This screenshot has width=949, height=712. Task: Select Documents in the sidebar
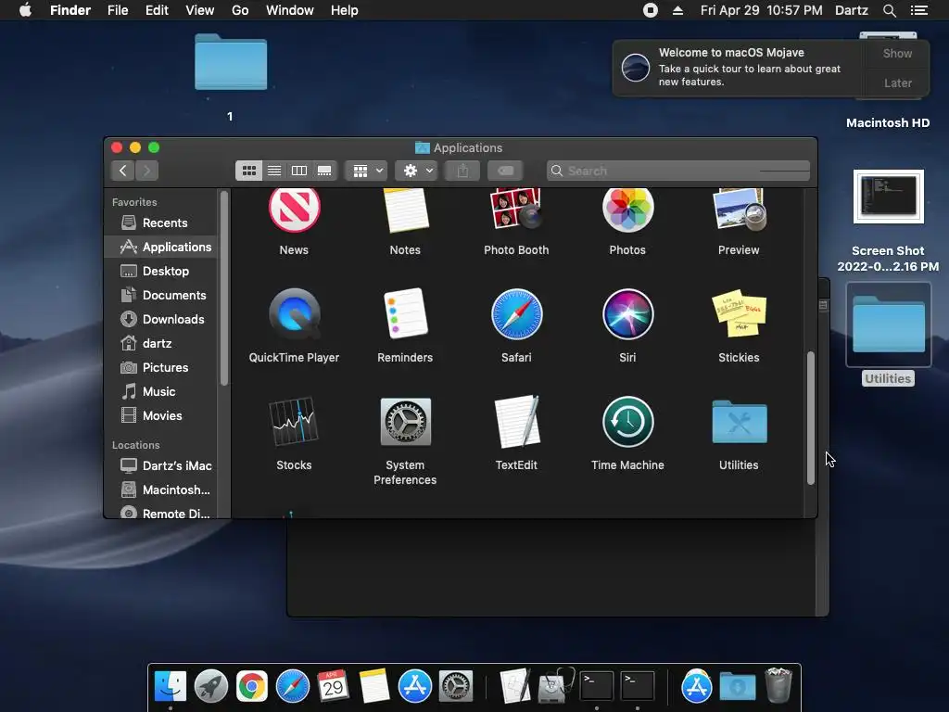click(160, 296)
